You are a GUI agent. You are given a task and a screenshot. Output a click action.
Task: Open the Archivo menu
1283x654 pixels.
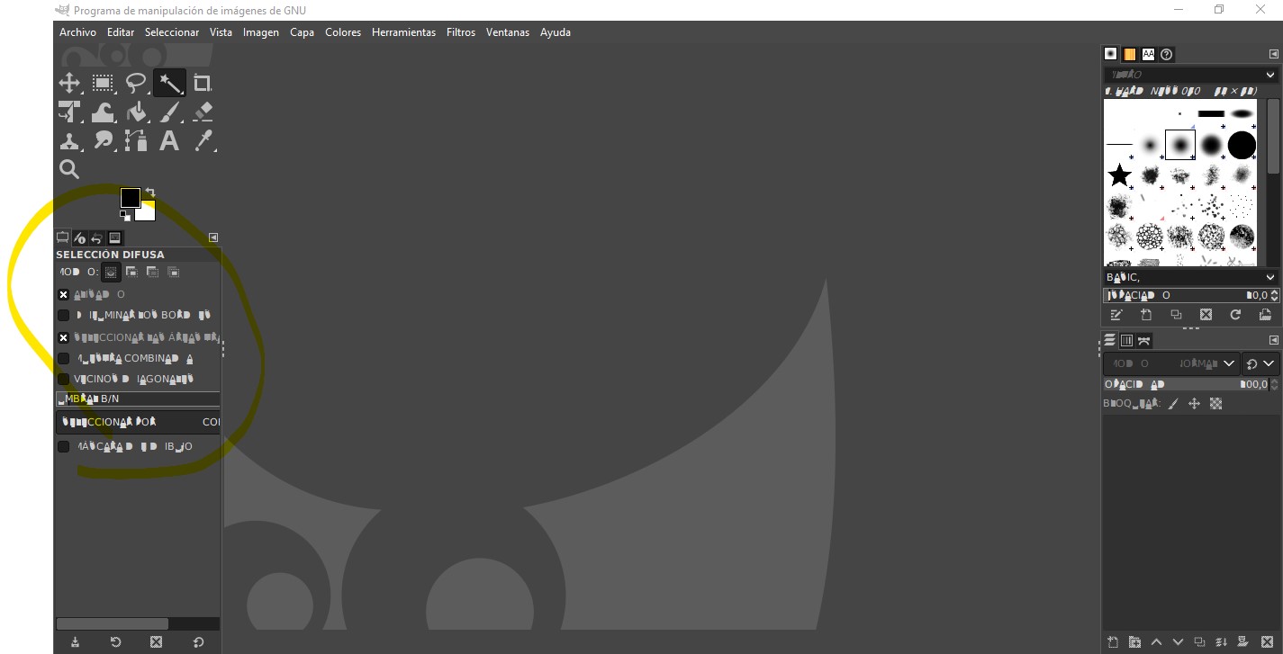coord(77,32)
